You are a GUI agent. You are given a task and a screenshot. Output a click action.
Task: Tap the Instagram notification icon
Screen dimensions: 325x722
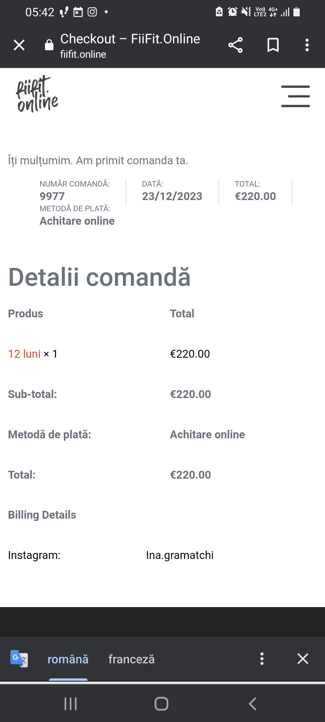(x=92, y=12)
